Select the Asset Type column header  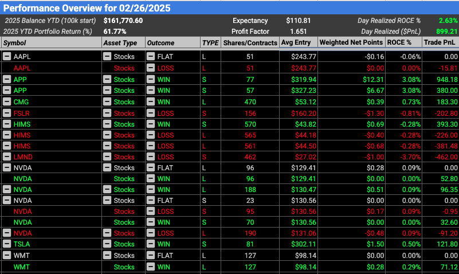[x=124, y=43]
